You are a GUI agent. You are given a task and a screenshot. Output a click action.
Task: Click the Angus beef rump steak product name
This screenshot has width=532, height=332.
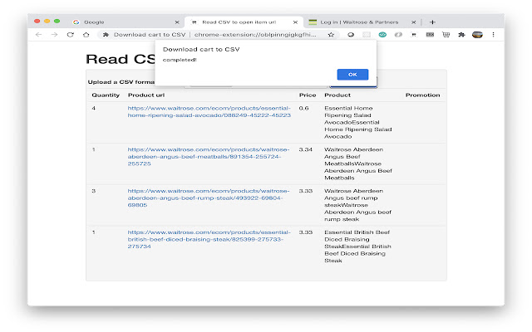pos(357,205)
